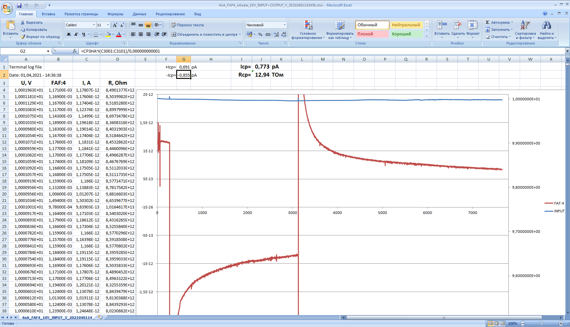The width and height of the screenshot is (570, 327).
Task: Increase decimal places
Action: click(276, 34)
